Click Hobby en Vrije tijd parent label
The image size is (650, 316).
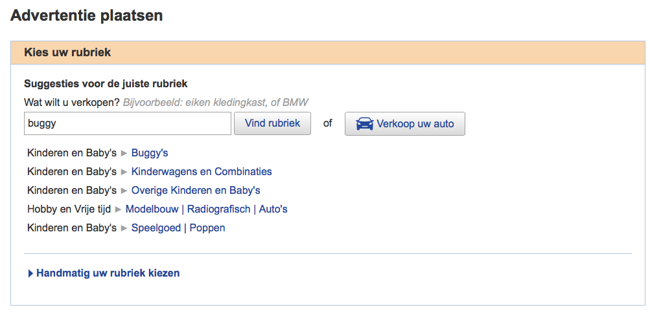pyautogui.click(x=69, y=209)
